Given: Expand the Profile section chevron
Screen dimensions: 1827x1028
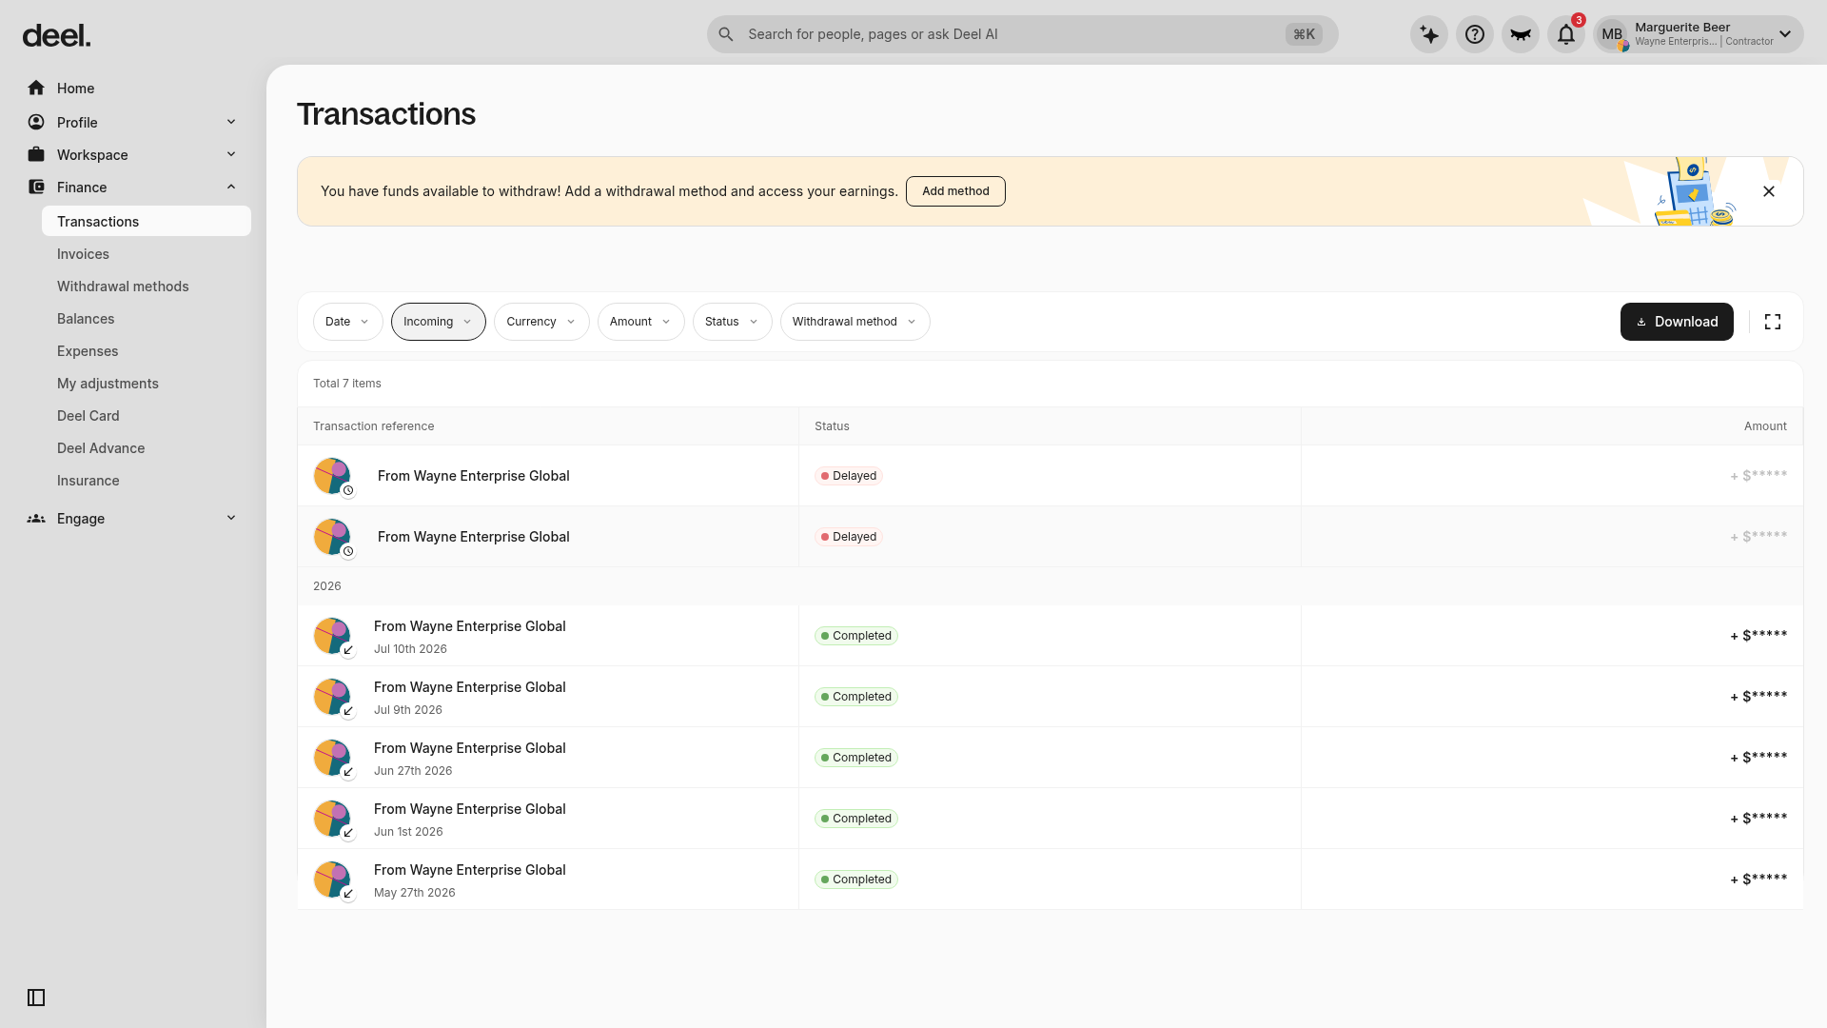Looking at the screenshot, I should pos(231,122).
